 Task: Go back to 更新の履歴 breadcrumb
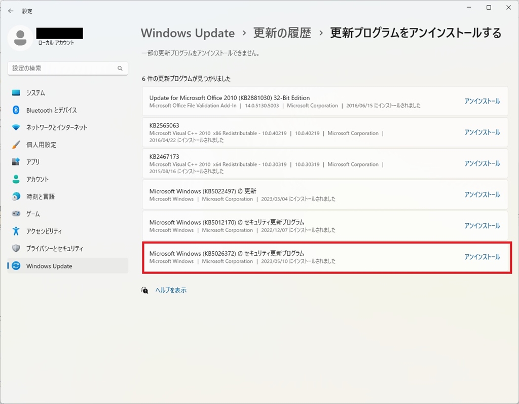pyautogui.click(x=282, y=33)
